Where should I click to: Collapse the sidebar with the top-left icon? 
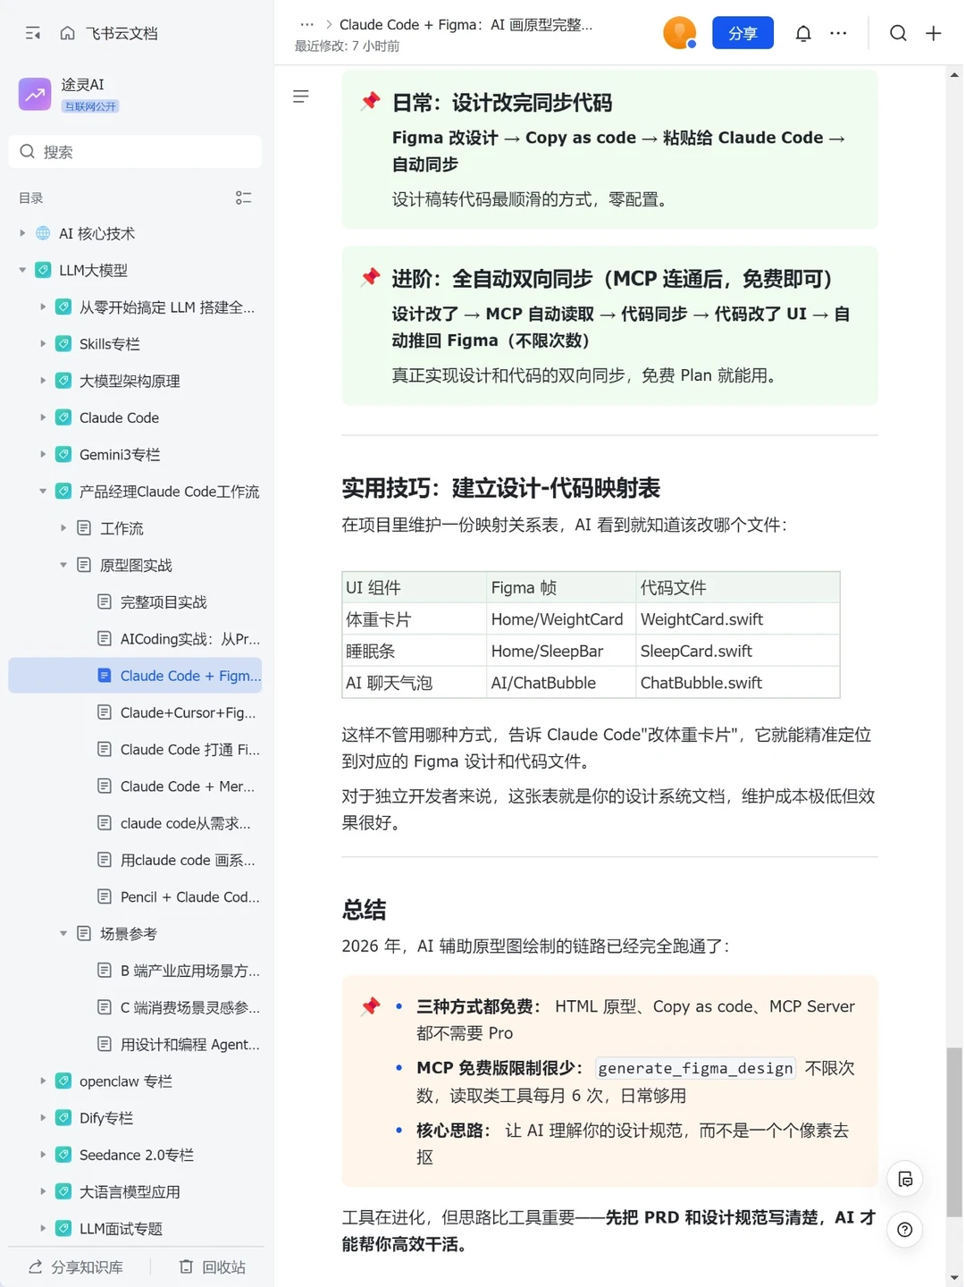(x=33, y=33)
